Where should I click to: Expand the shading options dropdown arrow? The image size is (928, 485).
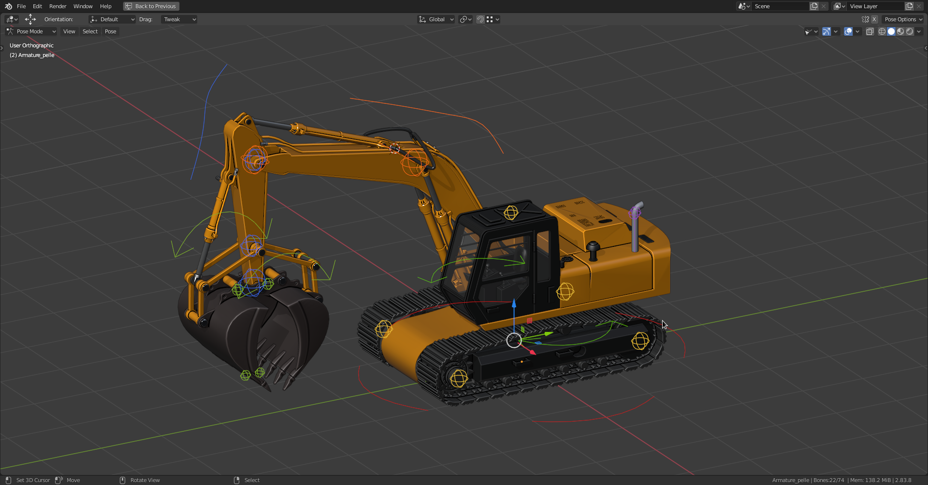point(919,31)
